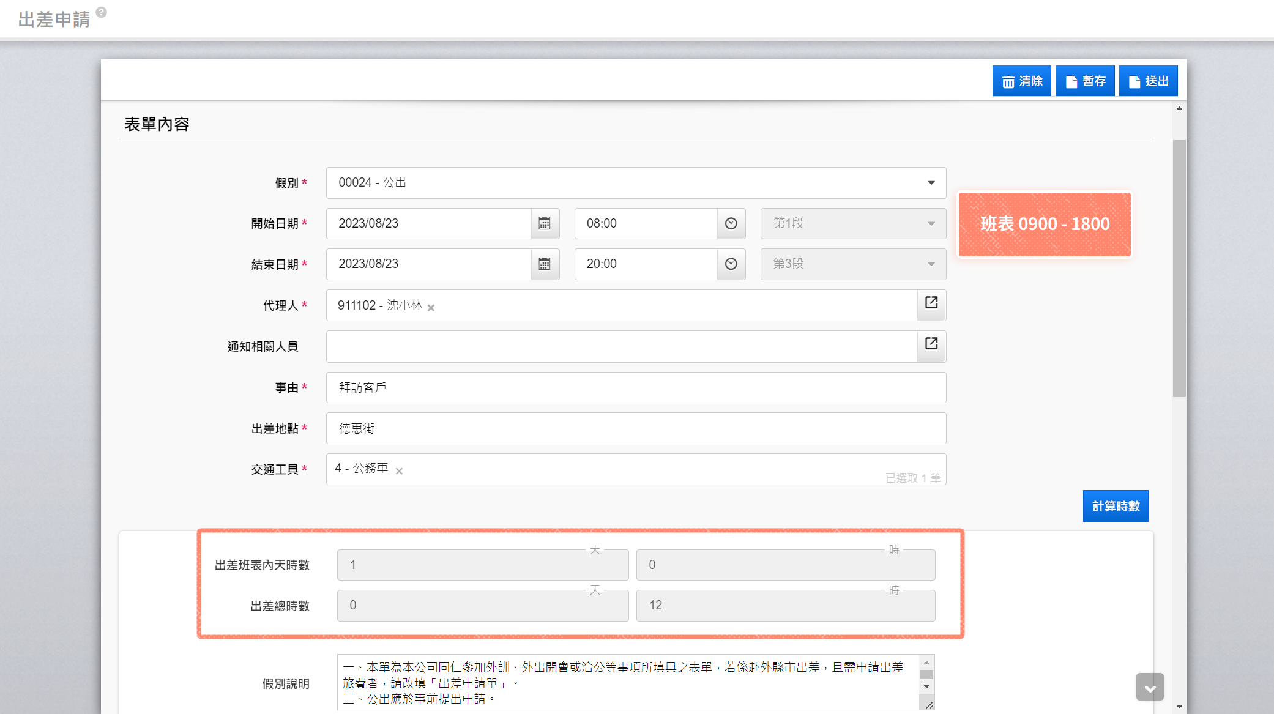Open the start date calendar picker

pos(545,224)
